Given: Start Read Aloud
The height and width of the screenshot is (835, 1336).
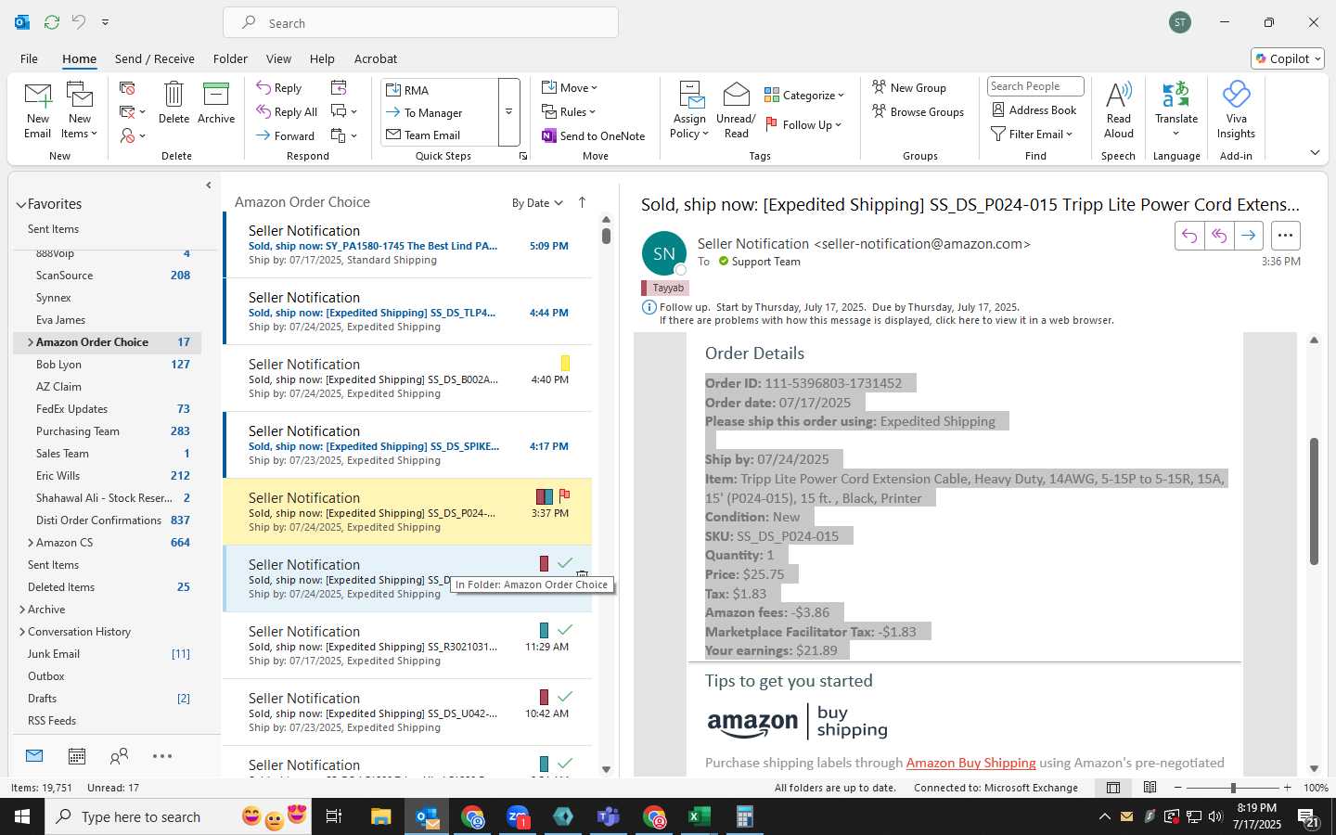Looking at the screenshot, I should click(1119, 110).
